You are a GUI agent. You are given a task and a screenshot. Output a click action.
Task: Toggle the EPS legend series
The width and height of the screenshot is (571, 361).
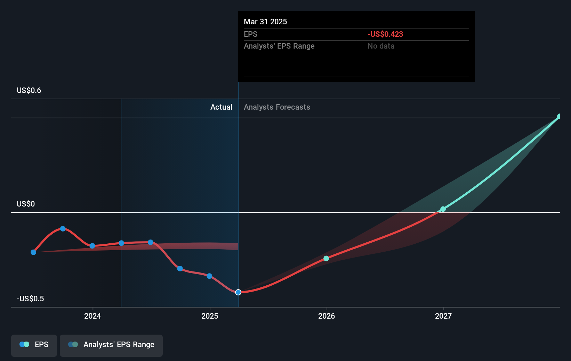pyautogui.click(x=34, y=345)
